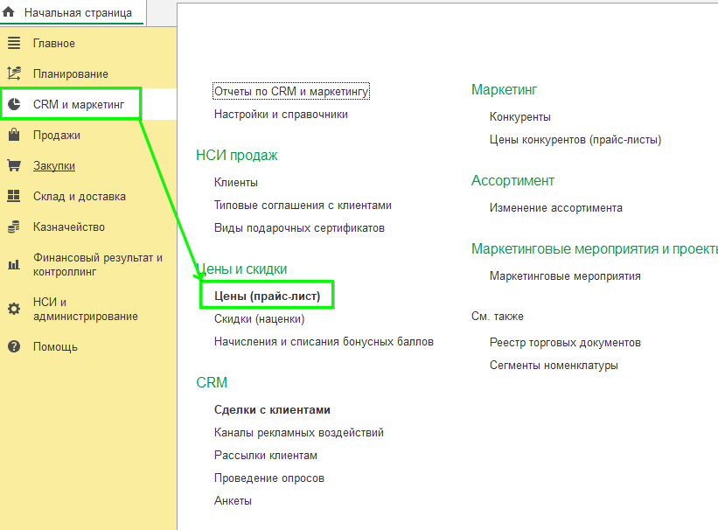Image resolution: width=718 pixels, height=530 pixels.
Task: Open НСИ и администрирование section
Action: (x=85, y=310)
